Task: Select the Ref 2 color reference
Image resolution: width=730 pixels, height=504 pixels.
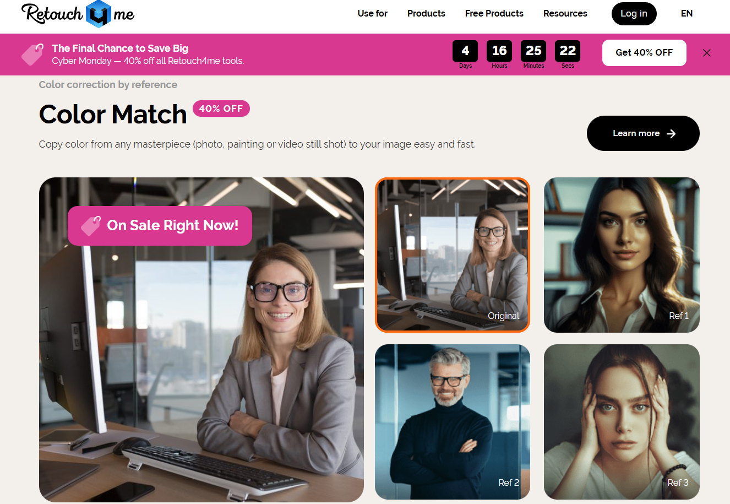Action: [x=453, y=422]
